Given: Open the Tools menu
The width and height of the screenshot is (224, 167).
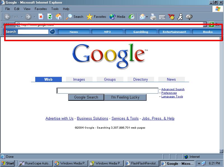Looking at the screenshot, I should tap(55, 9).
